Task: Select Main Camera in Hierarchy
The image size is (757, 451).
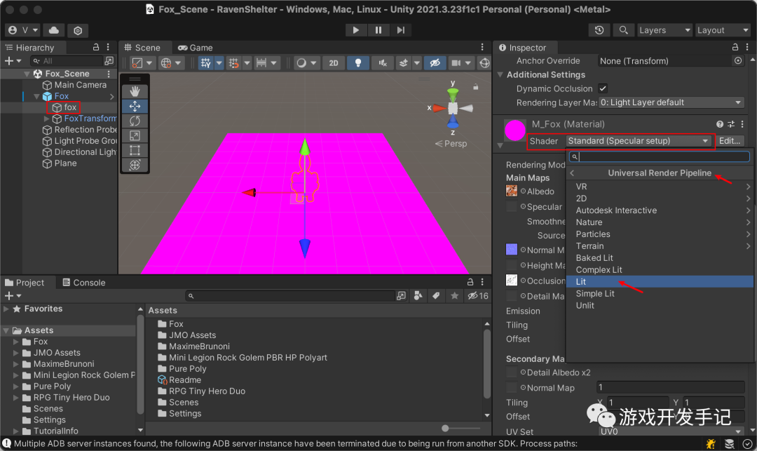Action: [x=80, y=85]
